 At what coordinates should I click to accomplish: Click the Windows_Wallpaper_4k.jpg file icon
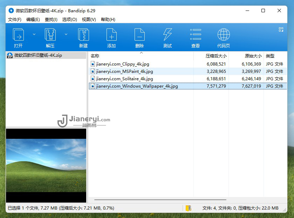point(93,86)
